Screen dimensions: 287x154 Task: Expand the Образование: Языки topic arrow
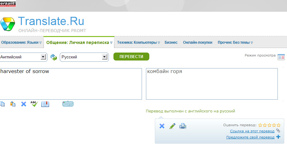point(40,43)
